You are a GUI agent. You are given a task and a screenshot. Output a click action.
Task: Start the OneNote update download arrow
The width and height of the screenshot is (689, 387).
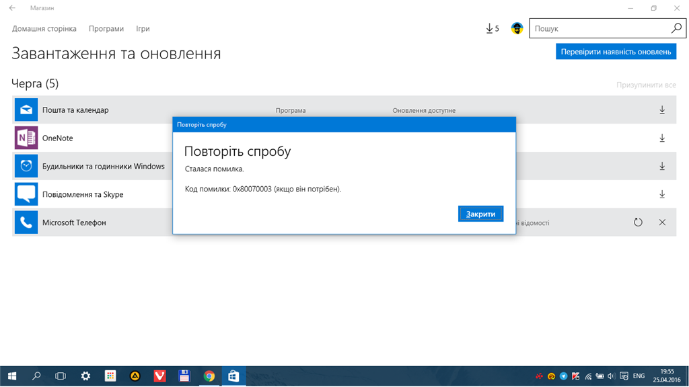tap(662, 138)
